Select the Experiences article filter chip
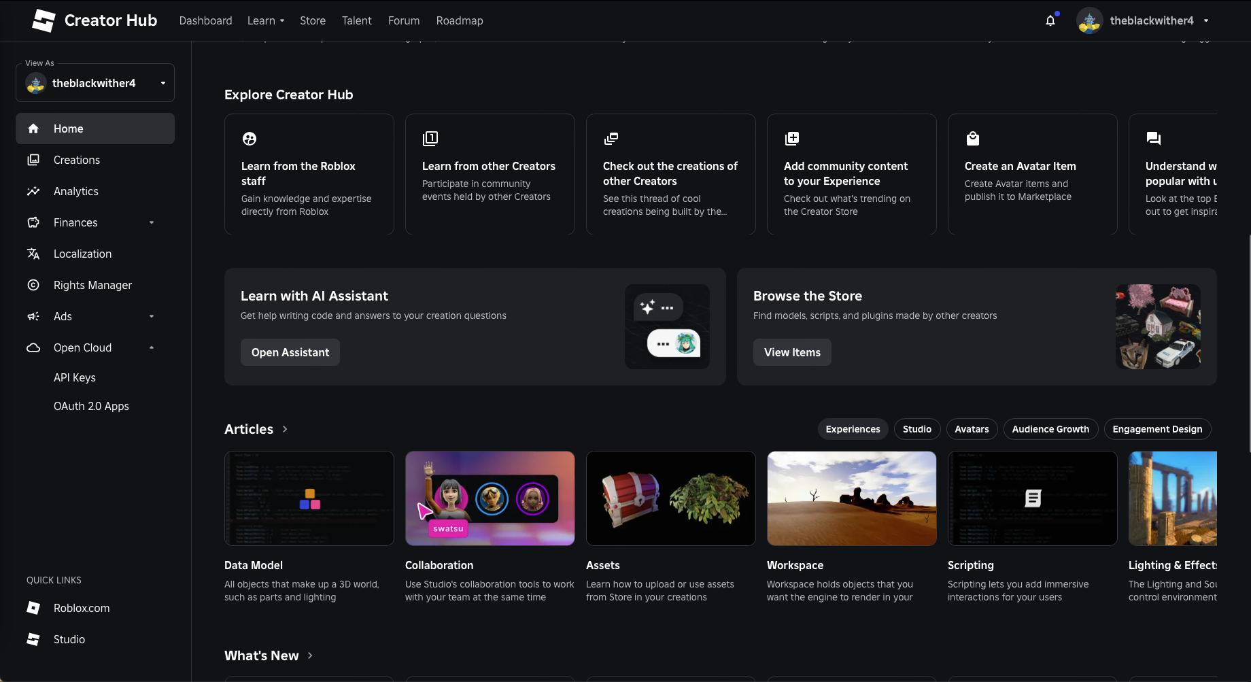 [853, 429]
